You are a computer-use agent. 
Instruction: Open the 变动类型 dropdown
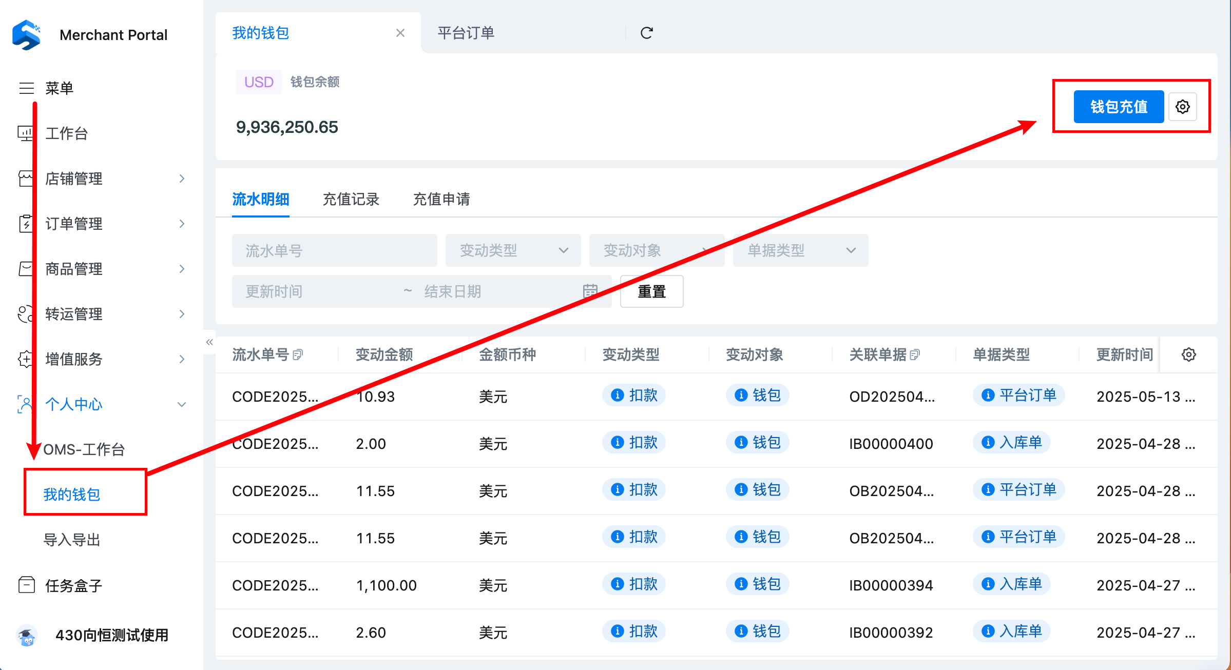[513, 250]
